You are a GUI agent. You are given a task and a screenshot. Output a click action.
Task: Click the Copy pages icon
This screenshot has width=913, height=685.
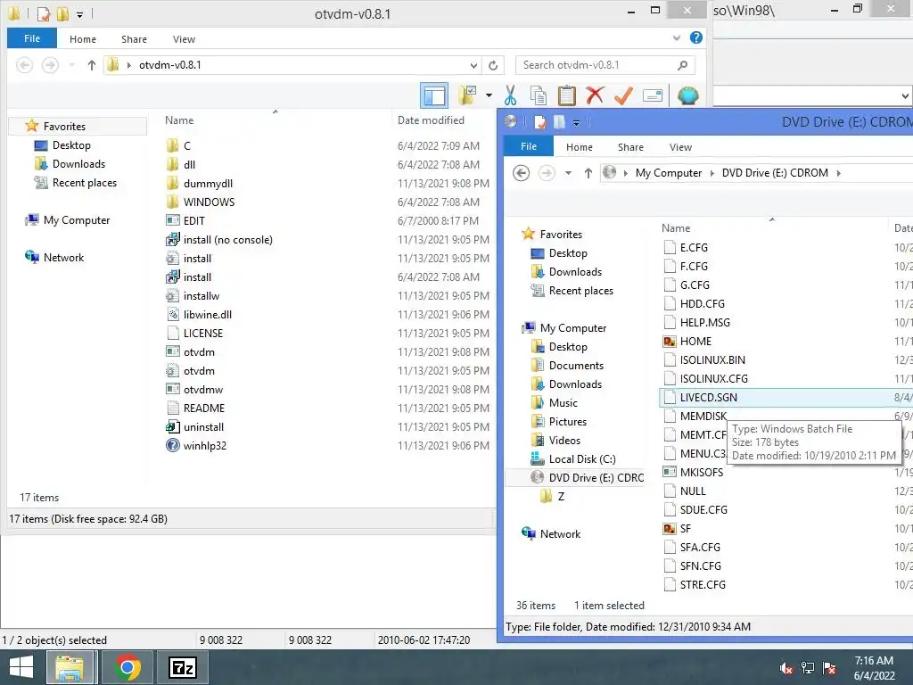click(x=538, y=95)
